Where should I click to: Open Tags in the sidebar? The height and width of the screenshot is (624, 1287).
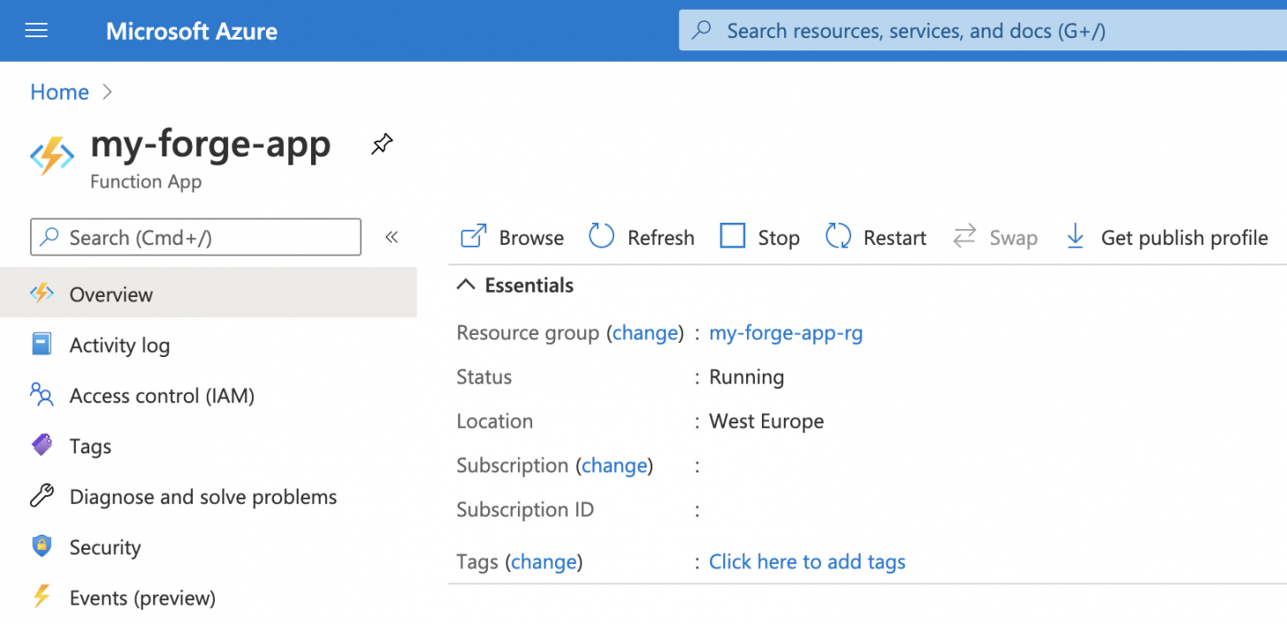click(x=90, y=446)
